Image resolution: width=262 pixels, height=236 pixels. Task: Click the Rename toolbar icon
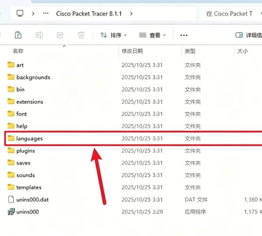[39, 35]
